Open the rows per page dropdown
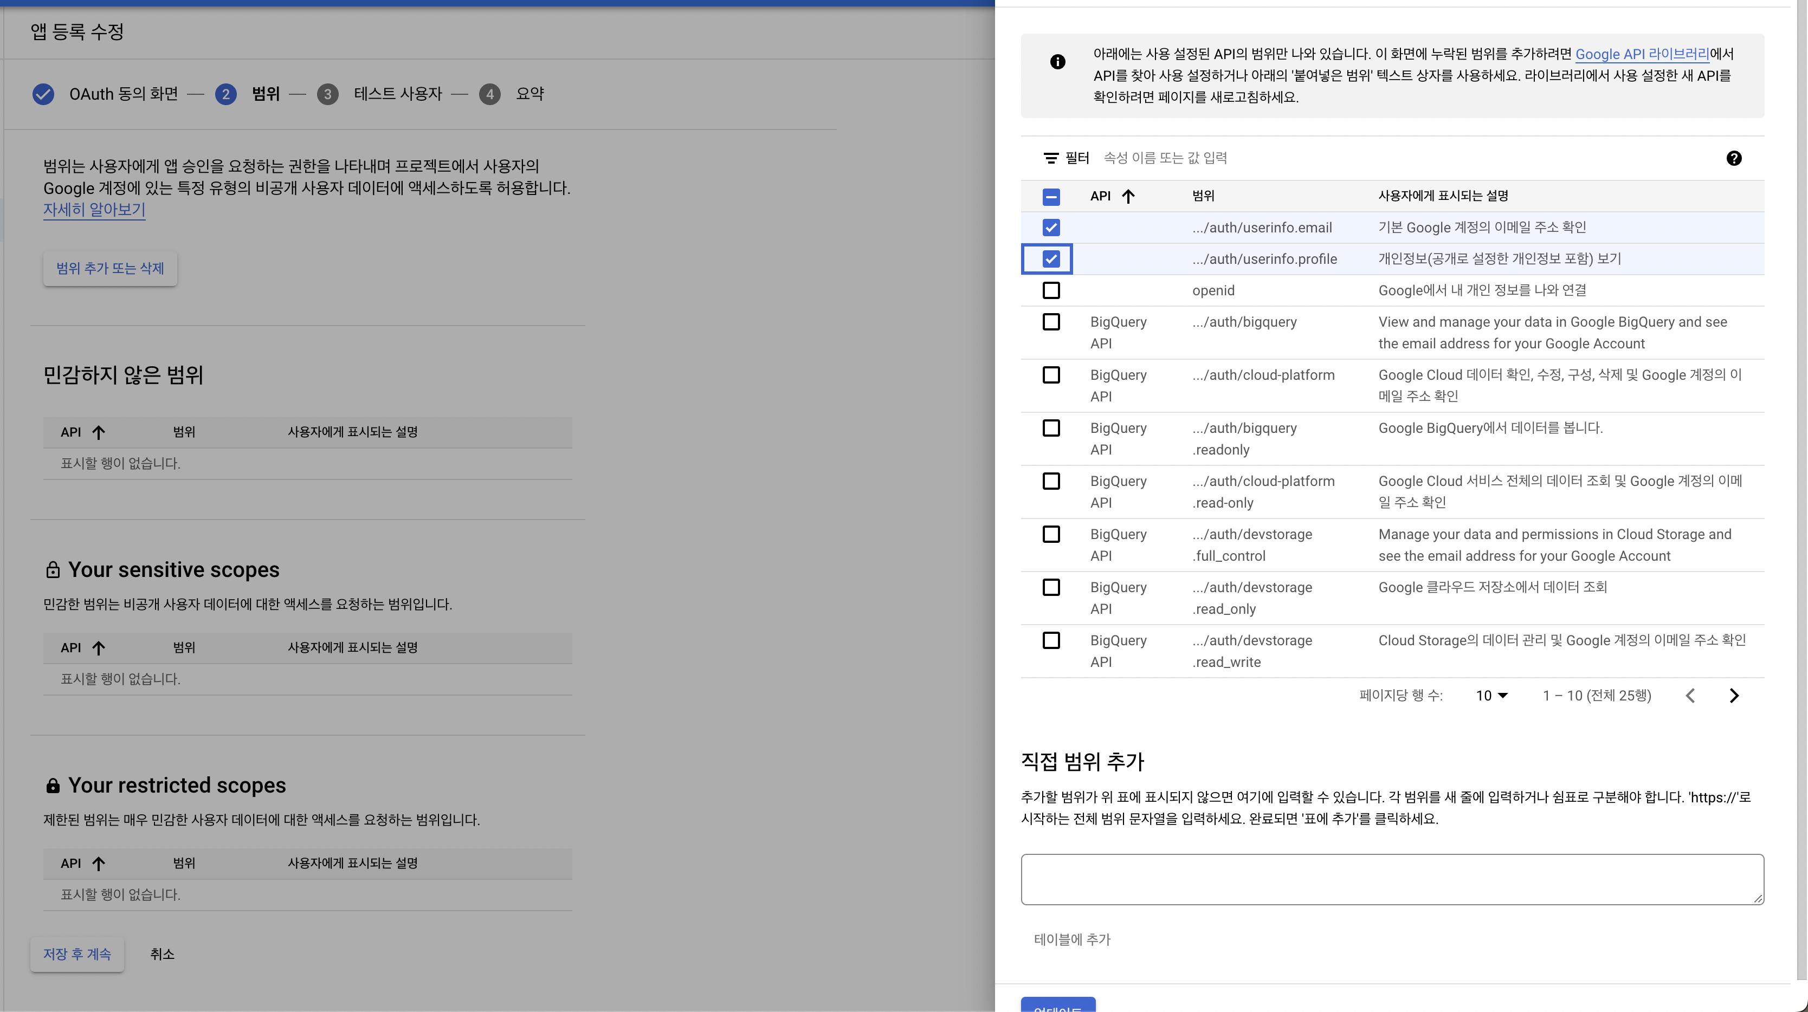The width and height of the screenshot is (1808, 1012). (x=1491, y=696)
